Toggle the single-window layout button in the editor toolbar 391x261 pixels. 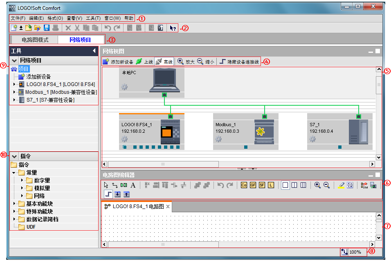[285, 185]
